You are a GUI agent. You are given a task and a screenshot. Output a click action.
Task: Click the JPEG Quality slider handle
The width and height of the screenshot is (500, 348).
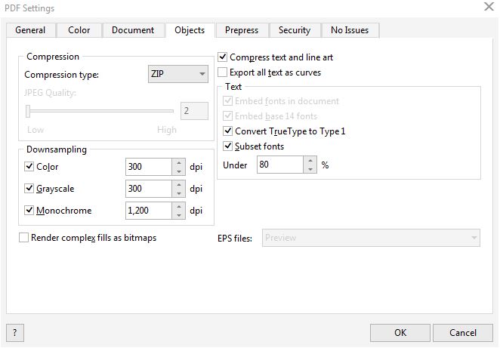tap(28, 112)
